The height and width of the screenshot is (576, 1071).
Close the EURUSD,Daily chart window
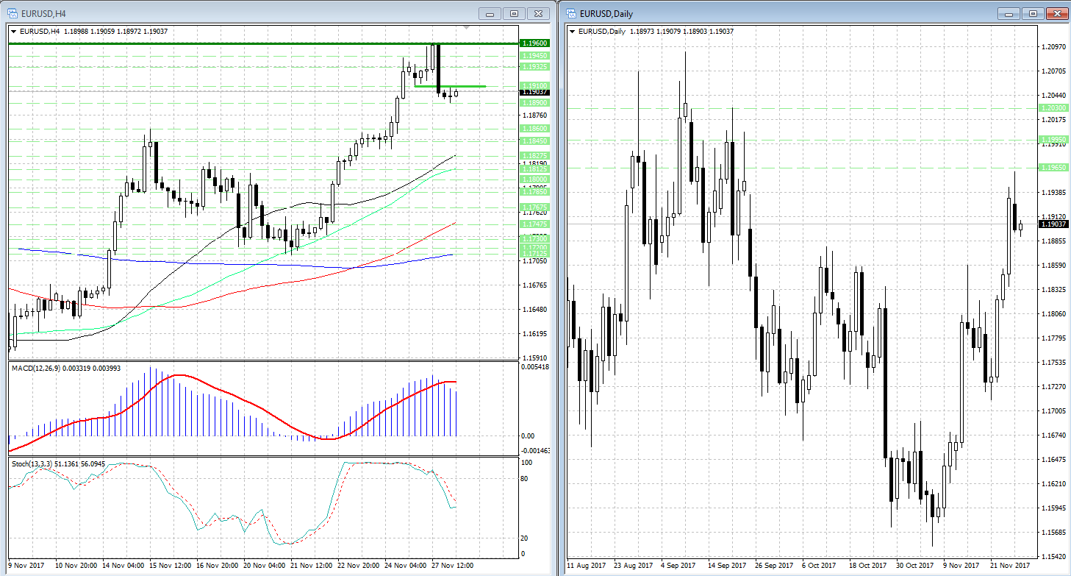[1057, 13]
